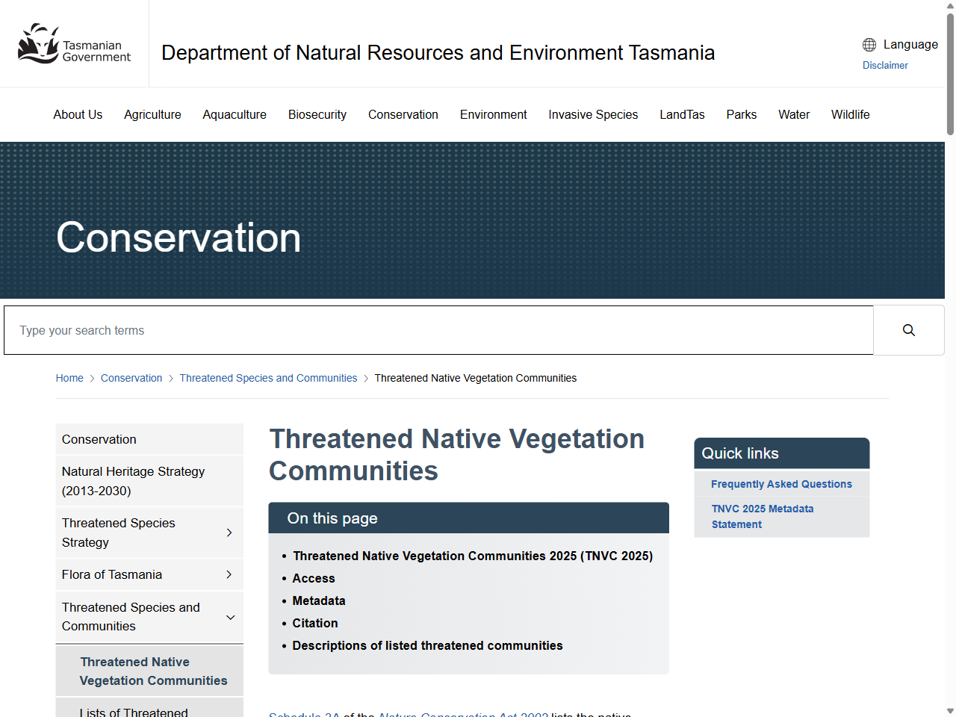
Task: Open the Environment menu
Action: tap(494, 114)
